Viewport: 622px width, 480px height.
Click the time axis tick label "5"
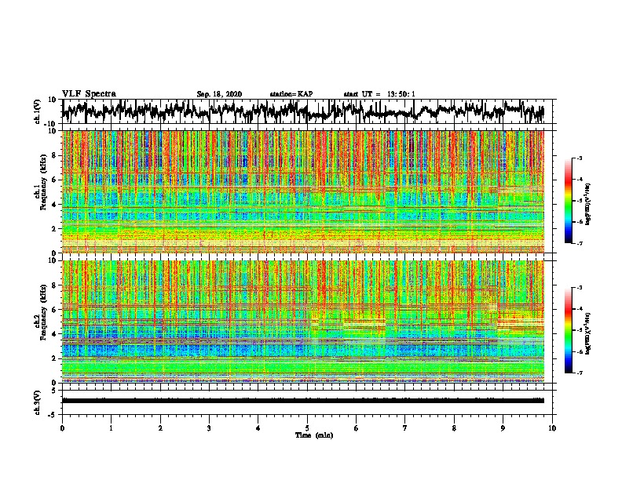[x=307, y=428]
